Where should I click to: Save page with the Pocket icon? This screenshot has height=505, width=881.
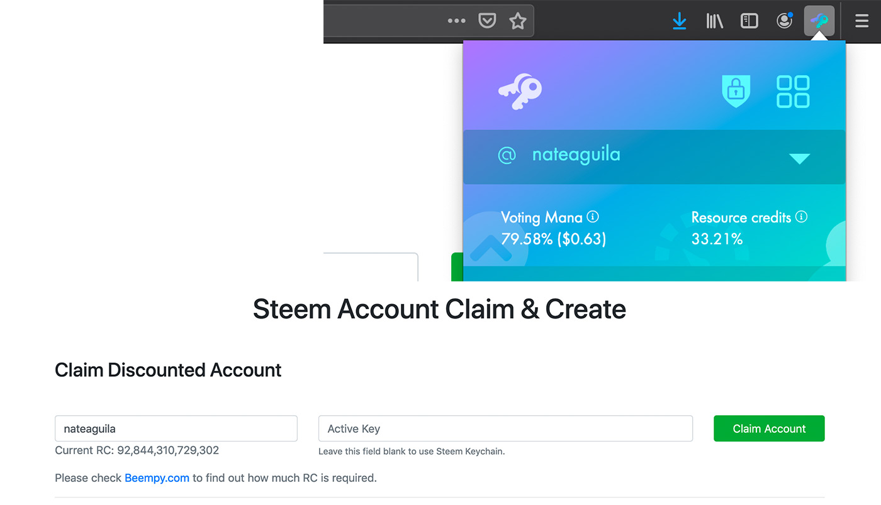coord(486,20)
